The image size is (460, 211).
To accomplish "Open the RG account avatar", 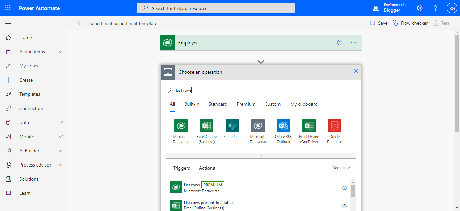I will click(x=452, y=8).
